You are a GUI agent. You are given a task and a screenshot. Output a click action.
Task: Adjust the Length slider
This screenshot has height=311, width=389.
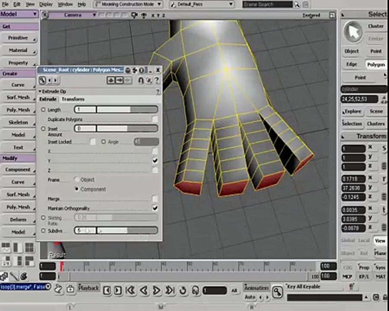116,109
